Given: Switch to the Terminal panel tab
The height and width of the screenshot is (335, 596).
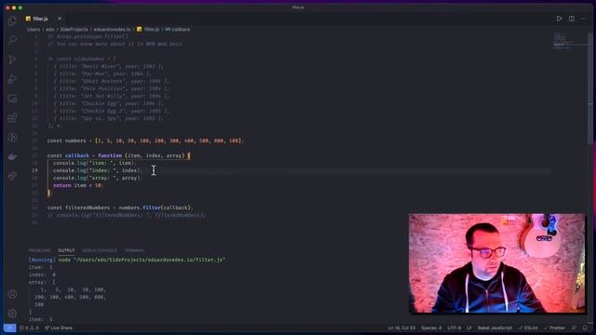Looking at the screenshot, I should tap(134, 250).
